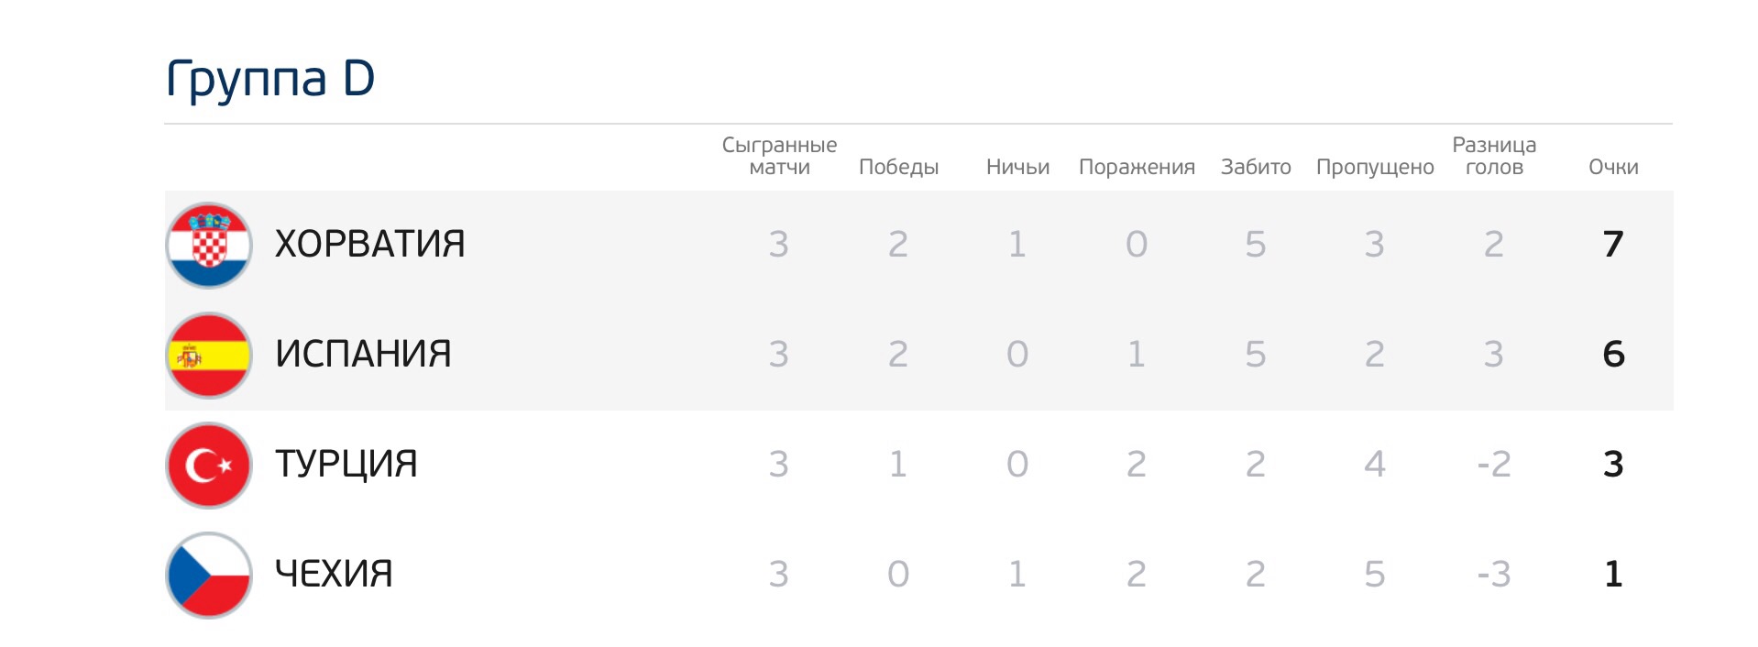Click the Croatia flag icon
Viewport: 1758px width, 647px height.
coord(209,245)
